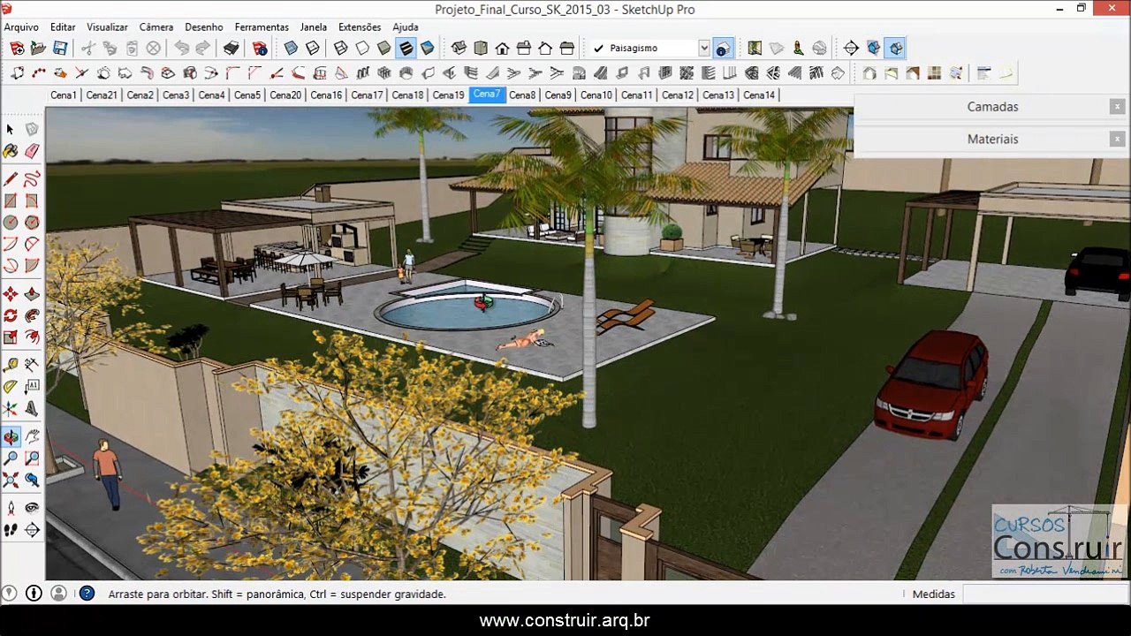
Task: Activate the Orbit tool
Action: [x=11, y=436]
